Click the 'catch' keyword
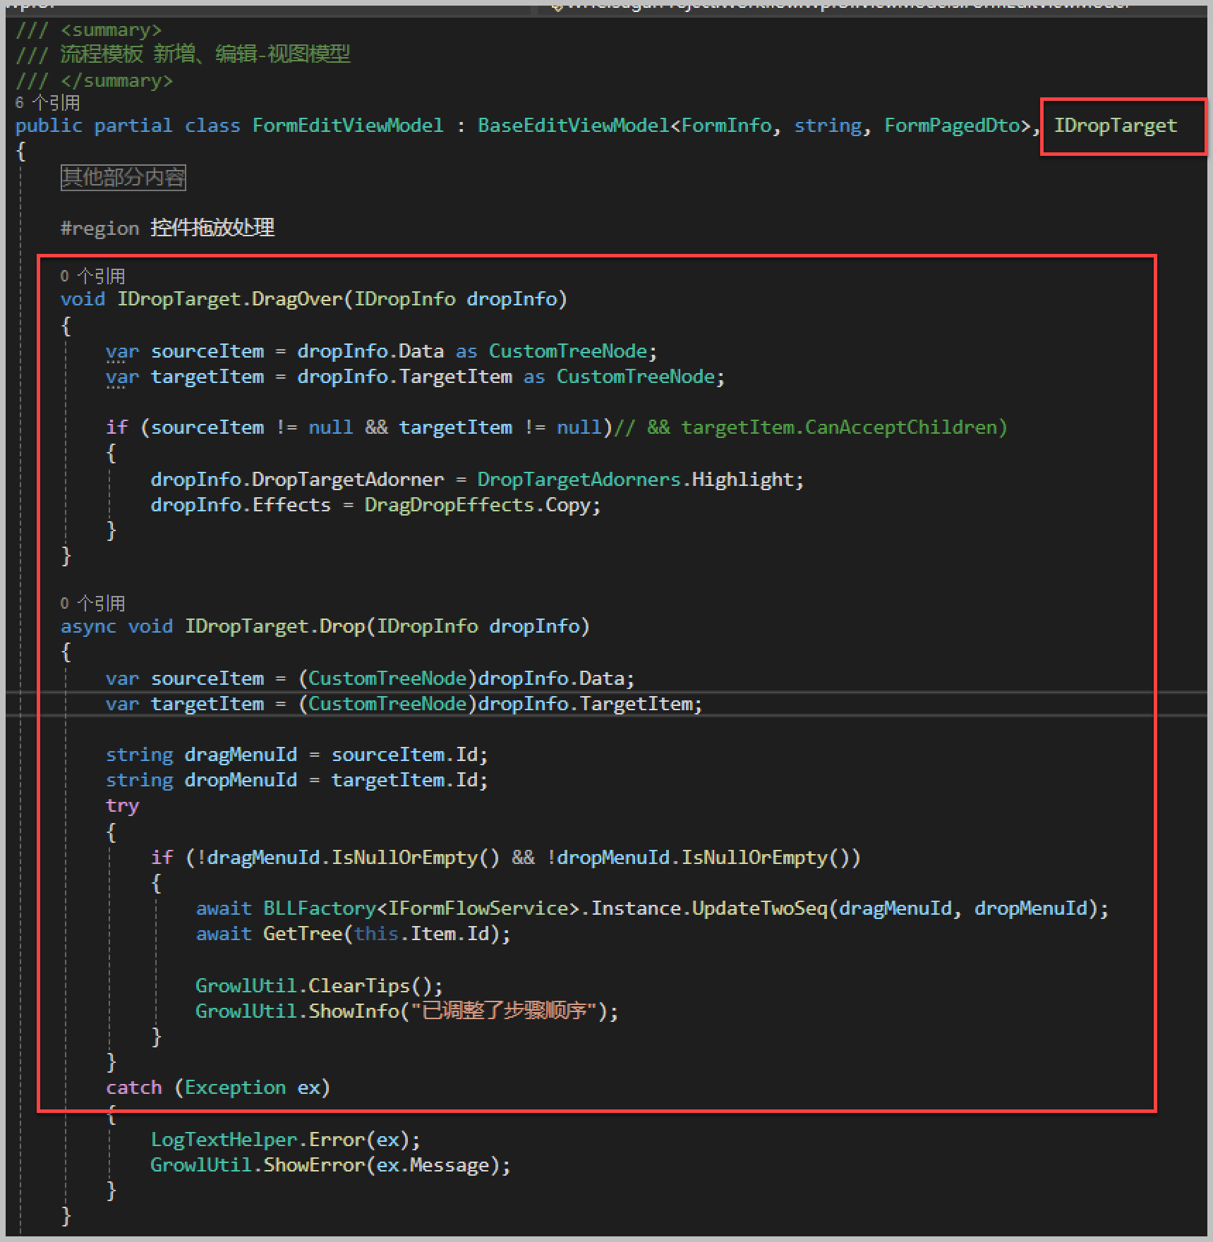1213x1242 pixels. coord(133,1088)
